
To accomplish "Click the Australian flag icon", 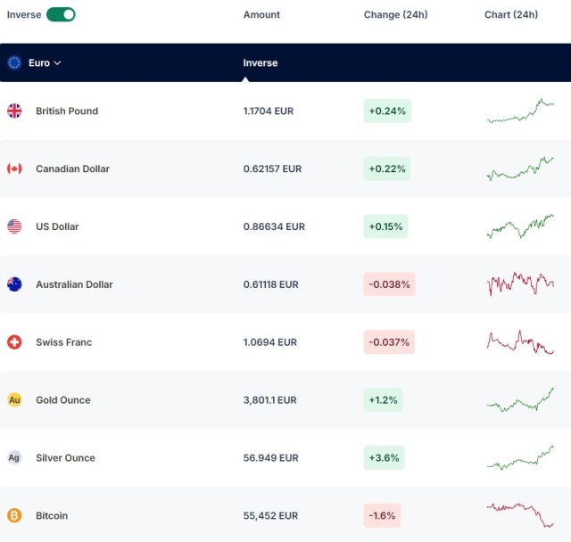I will coord(14,284).
